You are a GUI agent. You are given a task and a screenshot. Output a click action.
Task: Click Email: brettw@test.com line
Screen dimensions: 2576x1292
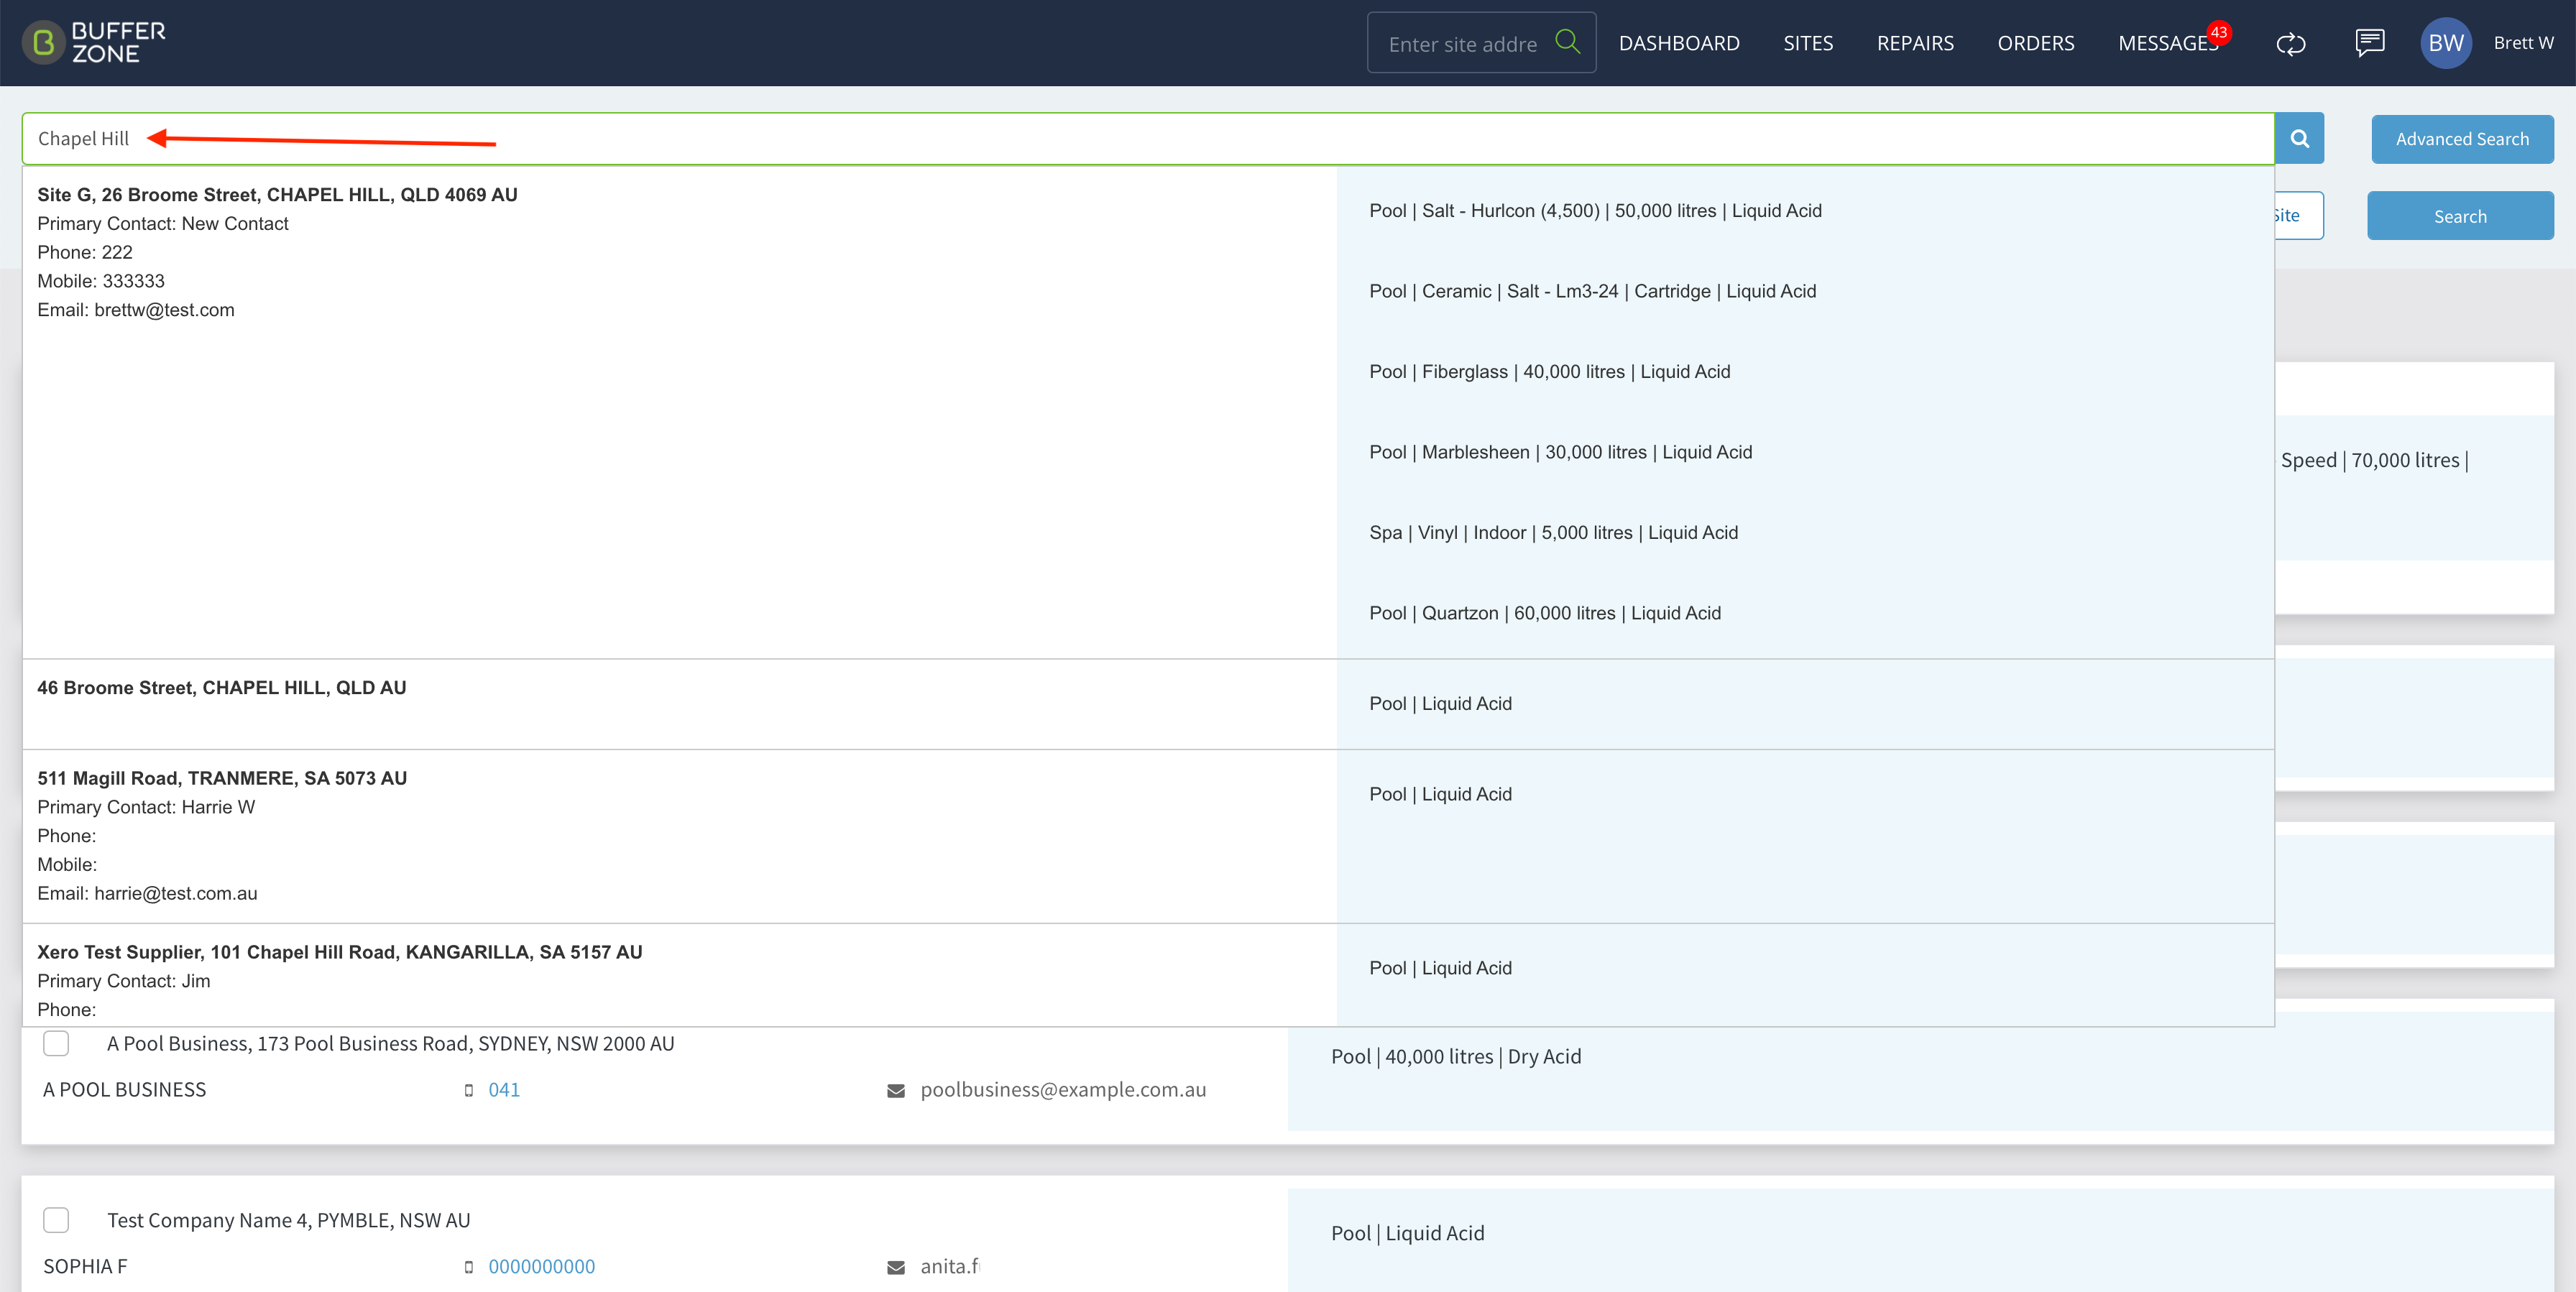tap(136, 310)
